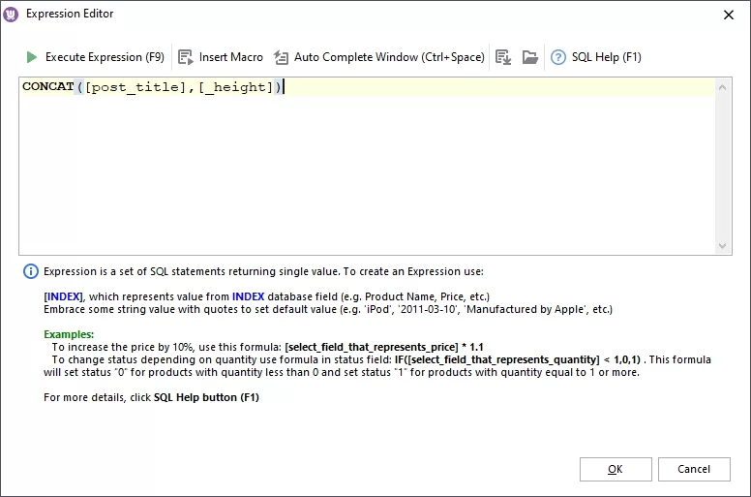Confirm the expression with OK

[616, 469]
